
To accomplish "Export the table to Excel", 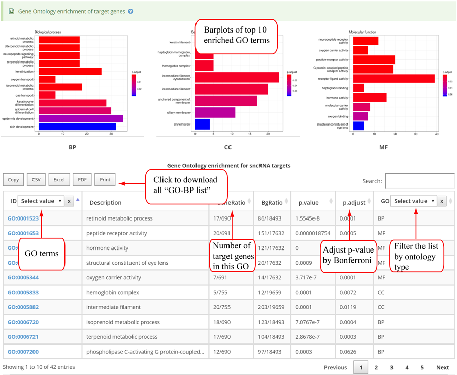I will pyautogui.click(x=59, y=180).
